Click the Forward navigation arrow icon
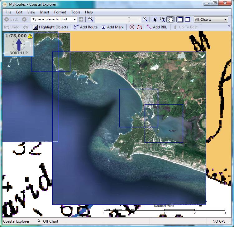Screen dimensions: 234x227 pyautogui.click(x=24, y=19)
